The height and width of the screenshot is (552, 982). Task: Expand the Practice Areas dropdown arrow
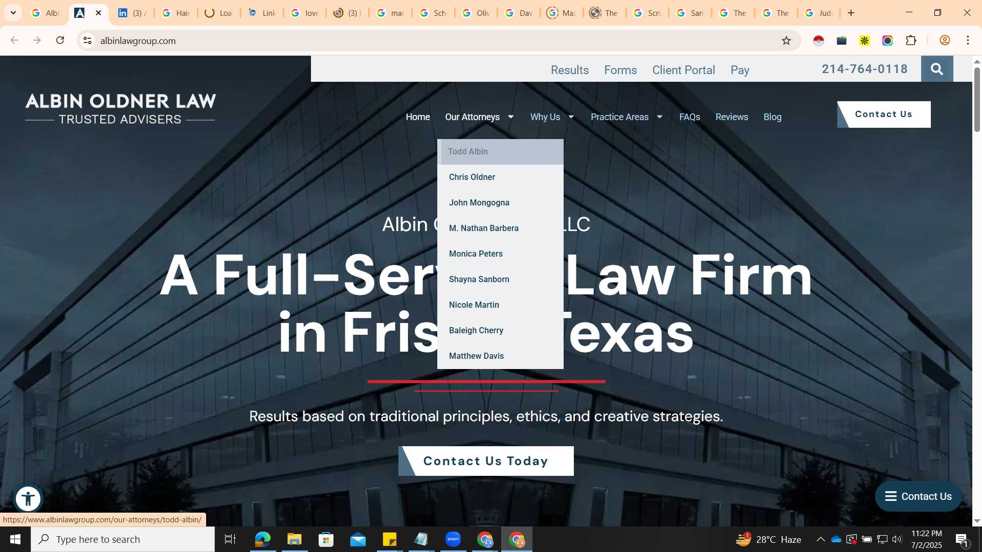click(660, 117)
